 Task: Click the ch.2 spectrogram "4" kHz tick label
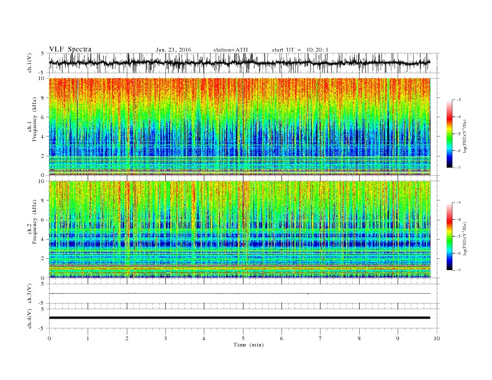click(43, 239)
